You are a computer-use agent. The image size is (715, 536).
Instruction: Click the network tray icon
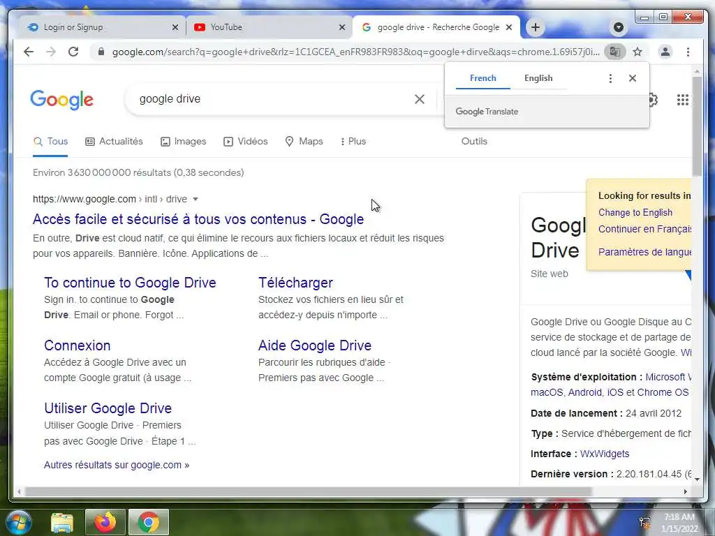point(644,523)
